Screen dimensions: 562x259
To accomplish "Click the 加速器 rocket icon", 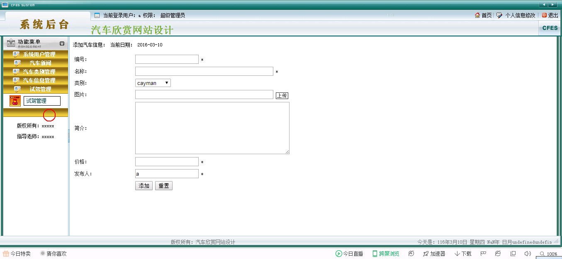I will pyautogui.click(x=426, y=254).
